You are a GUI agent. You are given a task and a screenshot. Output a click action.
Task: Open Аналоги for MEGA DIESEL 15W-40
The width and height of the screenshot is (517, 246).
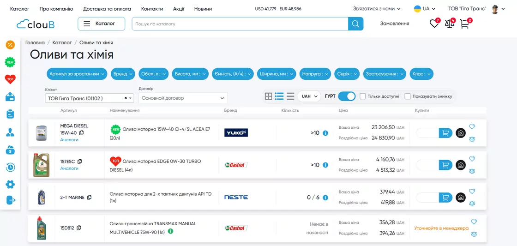(x=69, y=140)
